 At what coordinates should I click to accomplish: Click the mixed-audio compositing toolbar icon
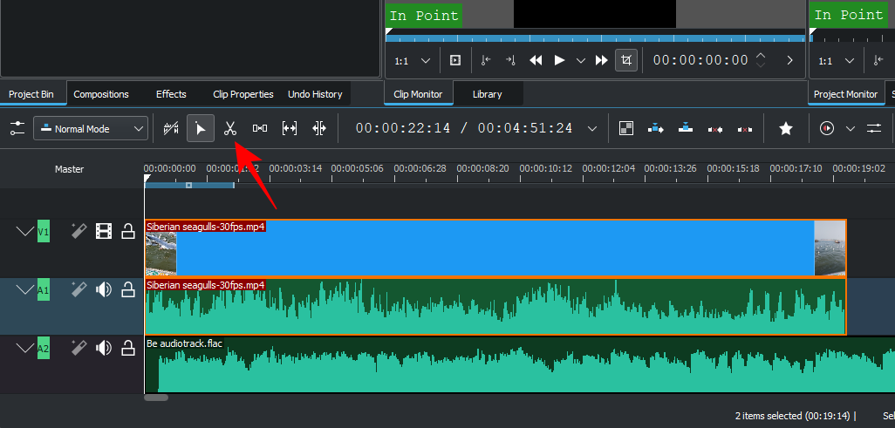click(625, 129)
